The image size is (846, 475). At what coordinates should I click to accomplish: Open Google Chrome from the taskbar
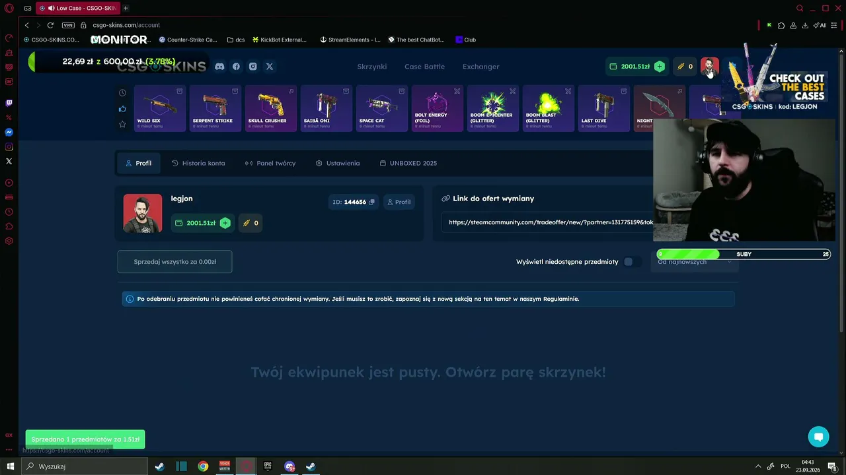(x=203, y=466)
